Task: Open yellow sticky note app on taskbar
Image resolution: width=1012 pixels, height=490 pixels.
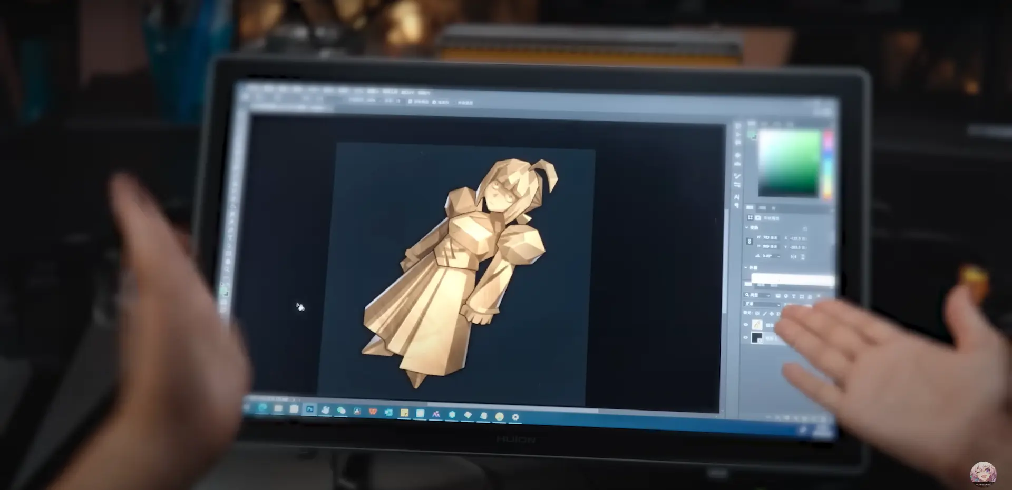Action: [404, 413]
